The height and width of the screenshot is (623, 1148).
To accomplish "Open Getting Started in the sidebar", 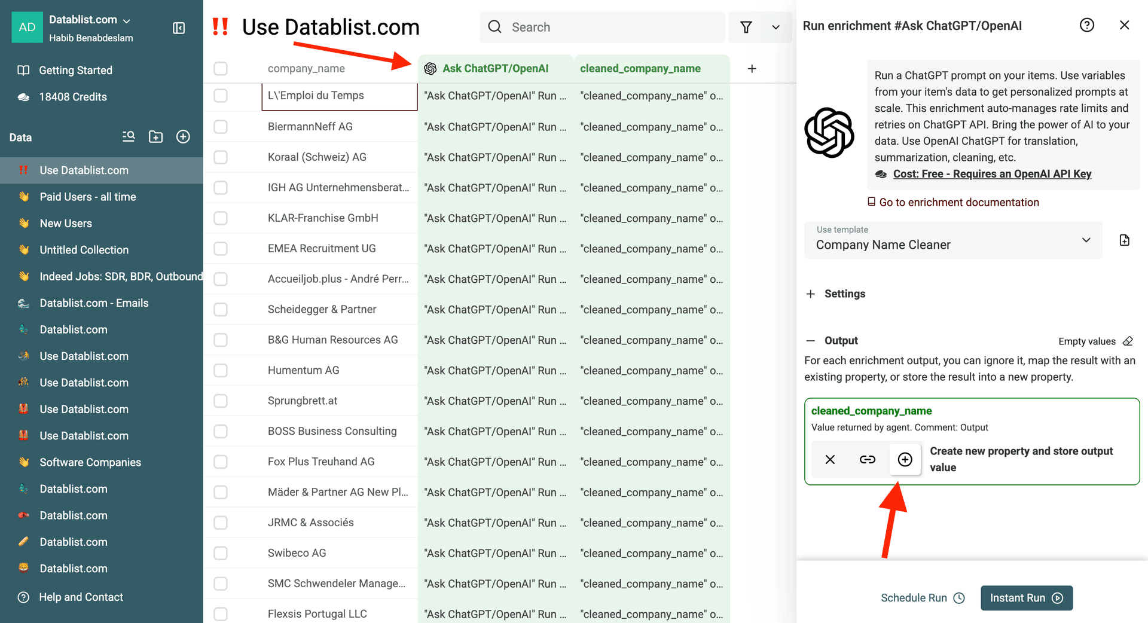I will click(75, 71).
